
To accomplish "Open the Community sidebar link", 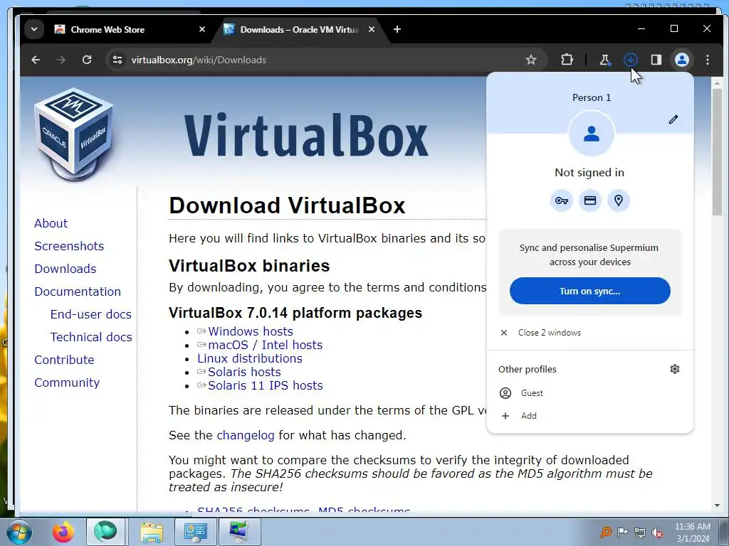I will pyautogui.click(x=67, y=382).
